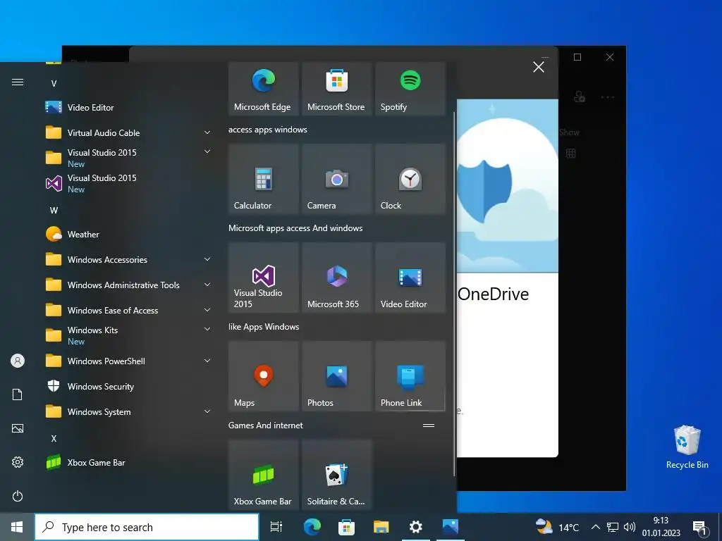722x541 pixels.
Task: Open the Documents icon in Start sidebar
Action: tap(18, 394)
